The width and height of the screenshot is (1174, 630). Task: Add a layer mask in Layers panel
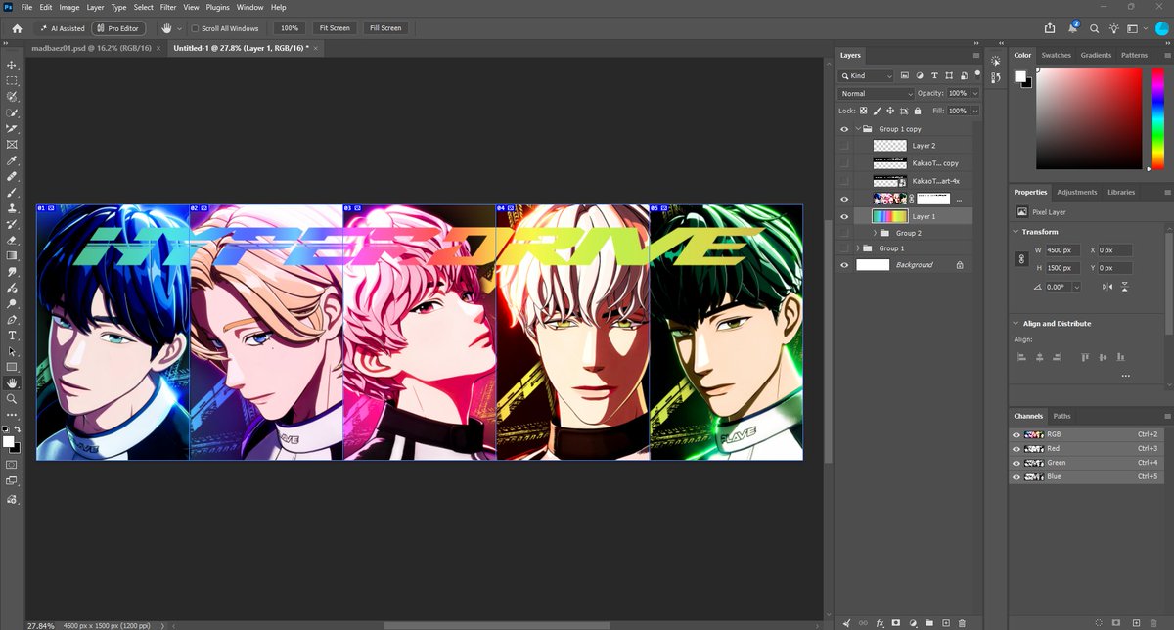click(x=896, y=622)
